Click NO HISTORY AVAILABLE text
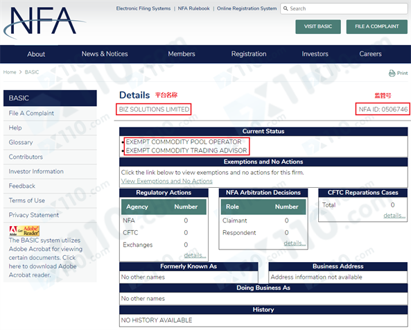Screen dimensions: 411x330 [157, 320]
